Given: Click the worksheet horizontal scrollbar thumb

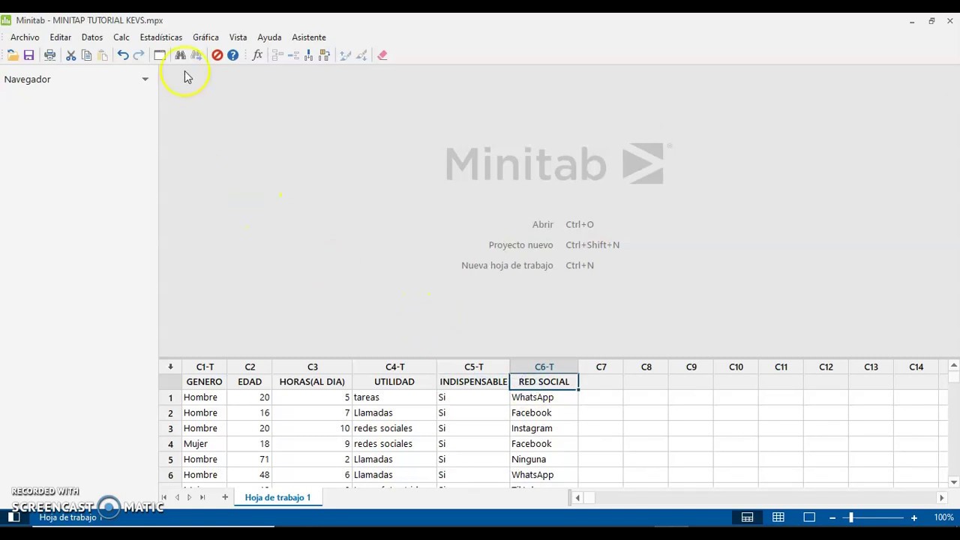Looking at the screenshot, I should [589, 497].
